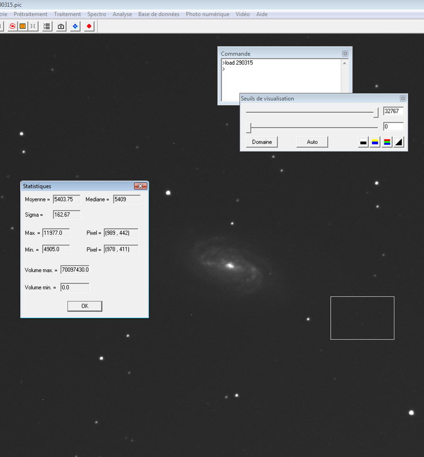The image size is (424, 457).
Task: Select the black-and-white palette icon
Action: click(363, 142)
